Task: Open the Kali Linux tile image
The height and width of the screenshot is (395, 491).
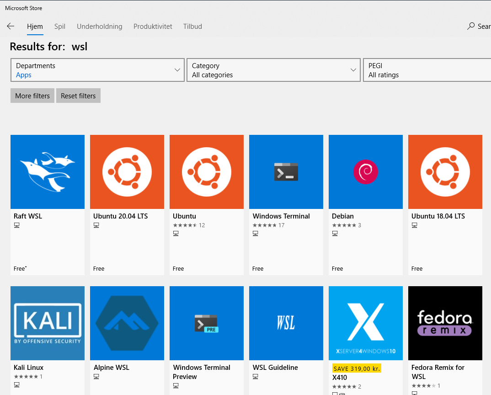Action: 48,323
